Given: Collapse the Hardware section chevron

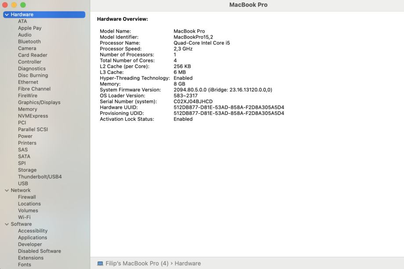Looking at the screenshot, I should (7, 14).
